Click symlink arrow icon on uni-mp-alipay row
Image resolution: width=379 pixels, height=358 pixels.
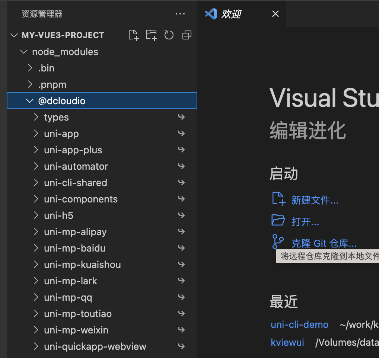pos(181,232)
